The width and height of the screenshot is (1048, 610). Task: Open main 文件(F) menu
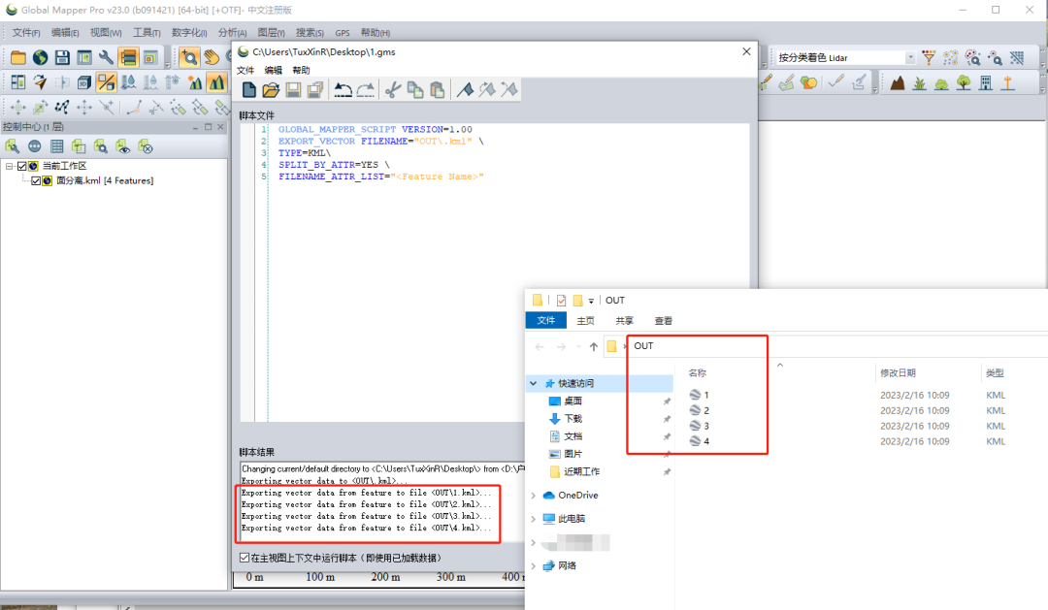pyautogui.click(x=26, y=33)
